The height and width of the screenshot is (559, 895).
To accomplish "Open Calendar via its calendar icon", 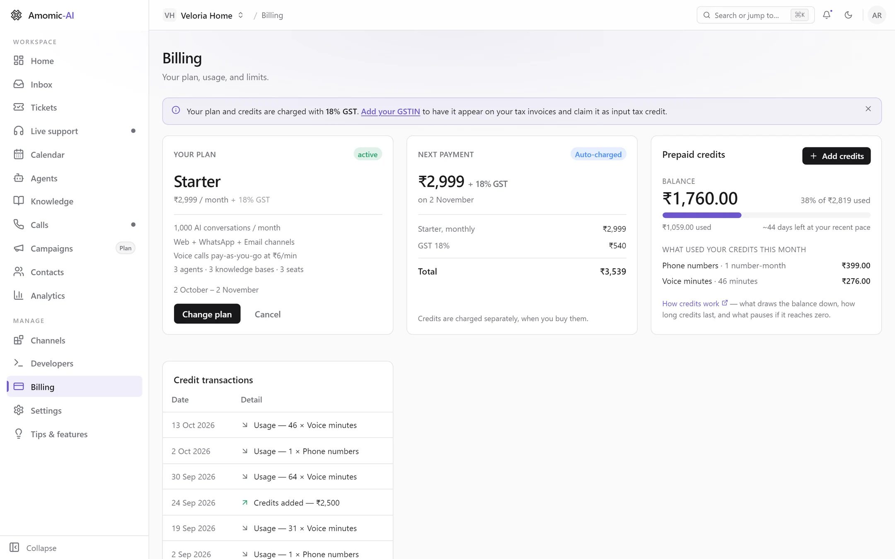I will point(19,154).
